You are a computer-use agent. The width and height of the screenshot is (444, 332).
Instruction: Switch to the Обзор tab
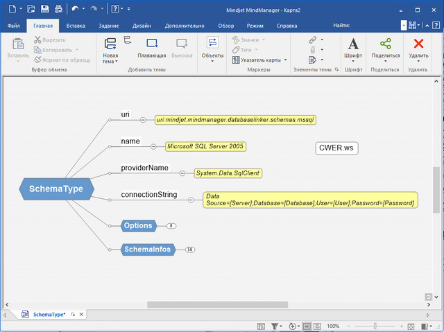click(x=226, y=26)
